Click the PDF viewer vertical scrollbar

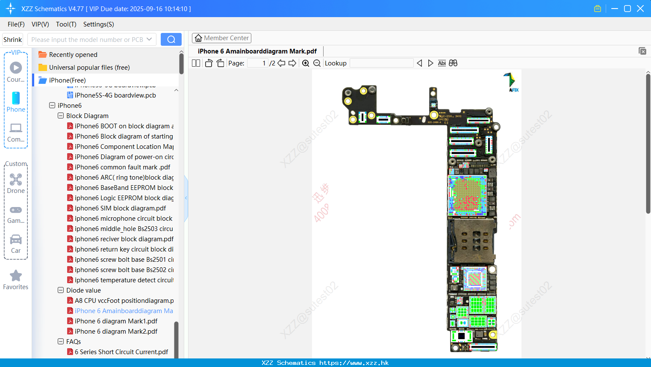(x=648, y=143)
